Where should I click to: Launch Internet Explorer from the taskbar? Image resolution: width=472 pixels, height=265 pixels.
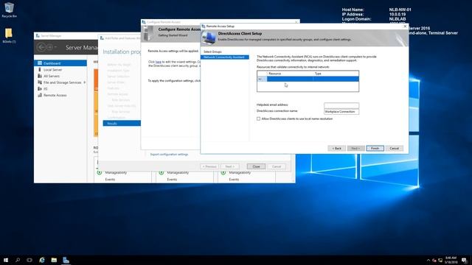tap(42, 260)
